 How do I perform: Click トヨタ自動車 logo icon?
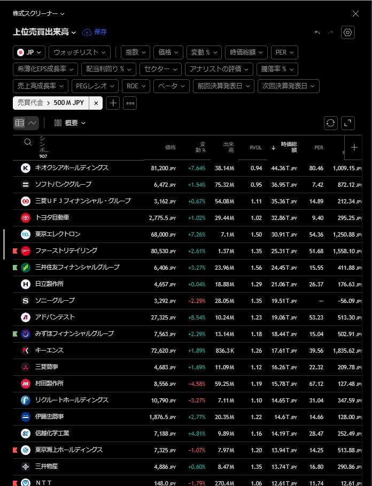click(x=26, y=218)
